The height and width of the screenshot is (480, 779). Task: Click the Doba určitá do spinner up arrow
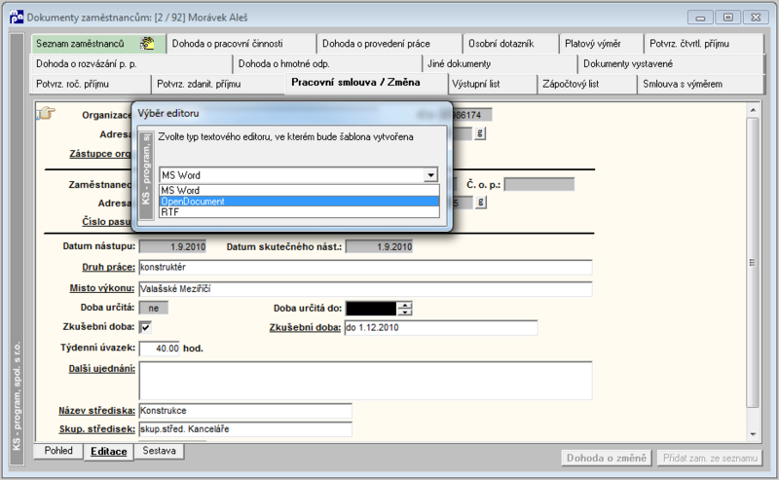click(x=405, y=305)
